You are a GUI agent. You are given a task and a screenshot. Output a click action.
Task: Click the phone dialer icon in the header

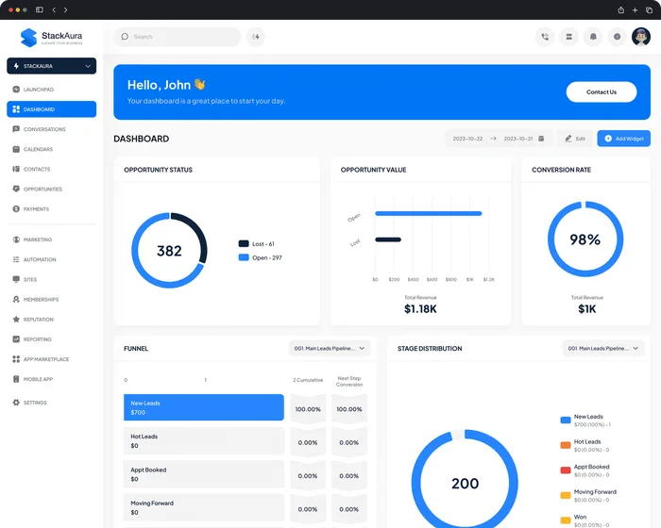coord(545,37)
